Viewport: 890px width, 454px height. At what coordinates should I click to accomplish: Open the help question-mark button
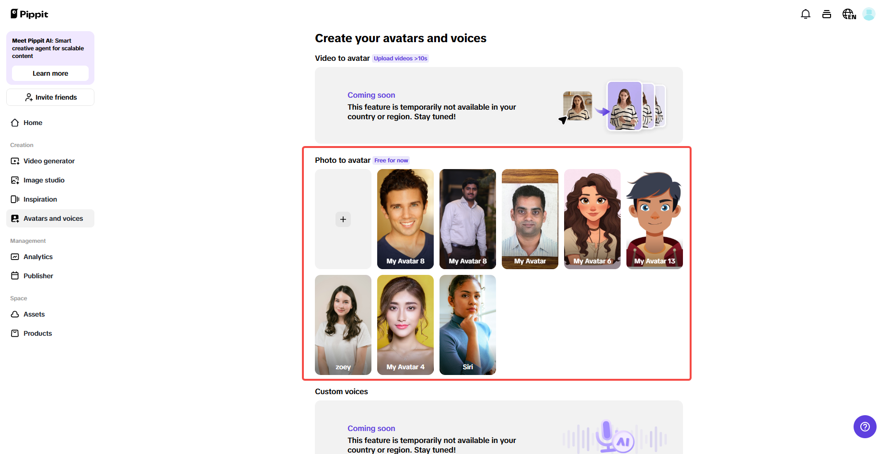(x=865, y=427)
